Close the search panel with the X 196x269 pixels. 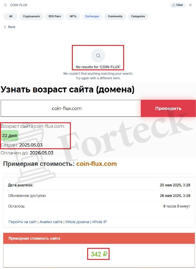[190, 5]
